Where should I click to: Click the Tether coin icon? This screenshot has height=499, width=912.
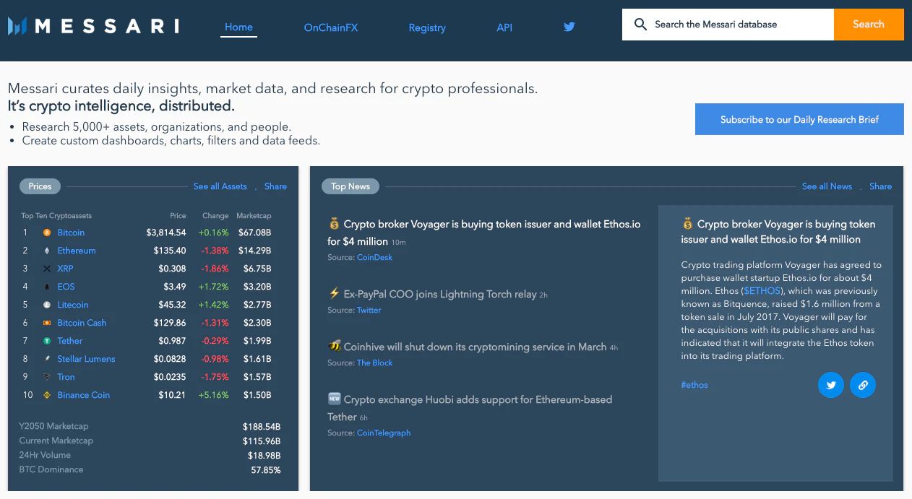(47, 341)
